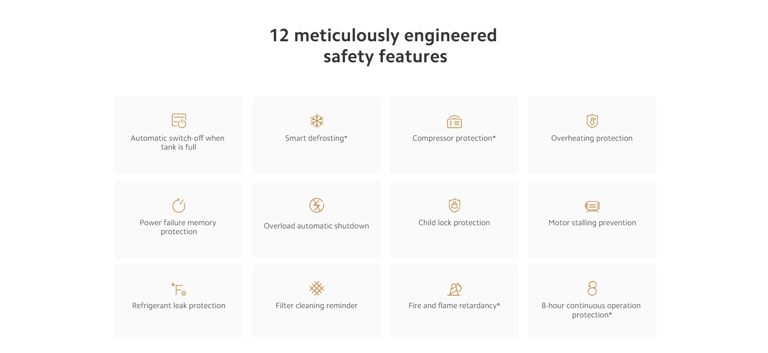Click the Refrigerant leak °F icon
Image resolution: width=768 pixels, height=353 pixels.
[x=179, y=289]
